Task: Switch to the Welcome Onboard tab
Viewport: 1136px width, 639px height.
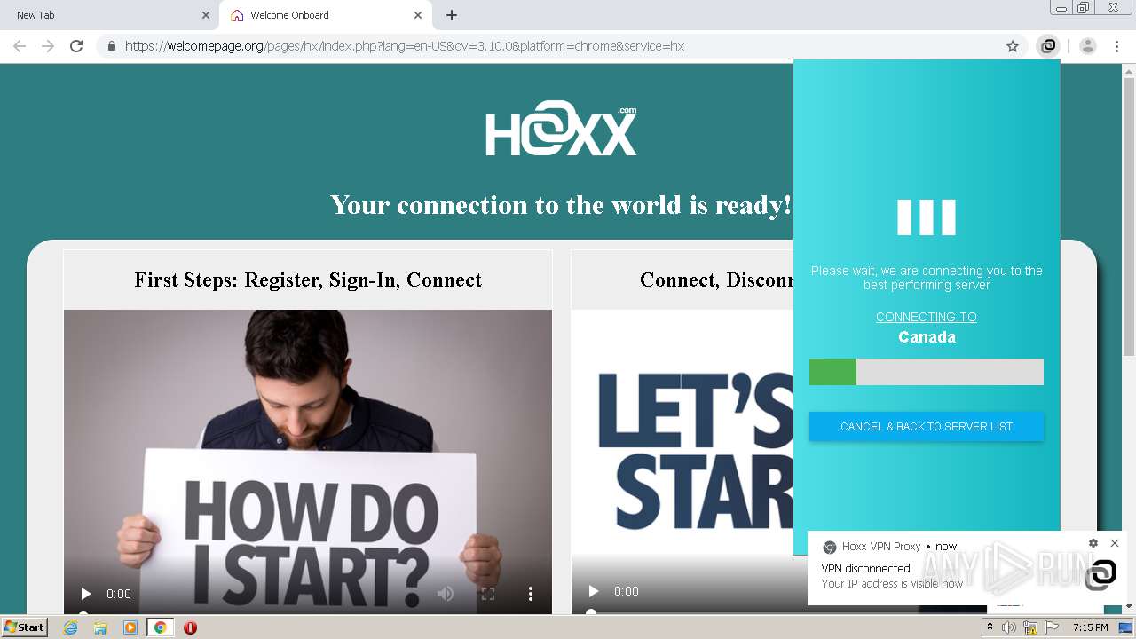Action: 325,15
